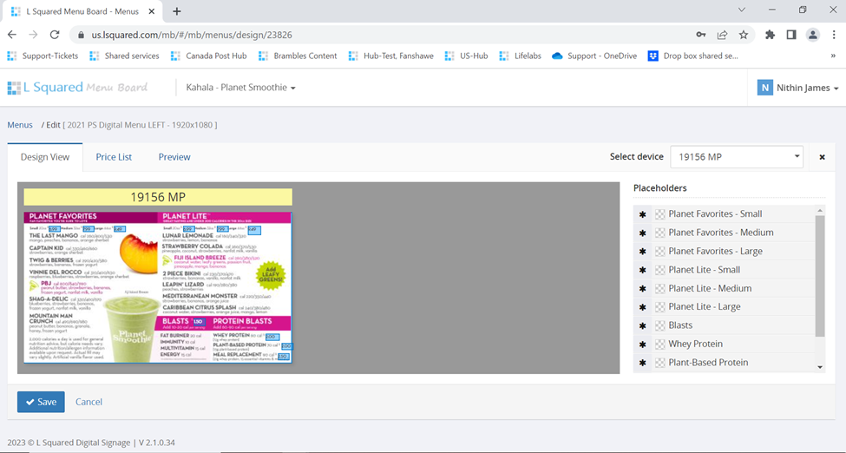Click the placeholders list down arrow
The height and width of the screenshot is (453, 846).
(820, 367)
